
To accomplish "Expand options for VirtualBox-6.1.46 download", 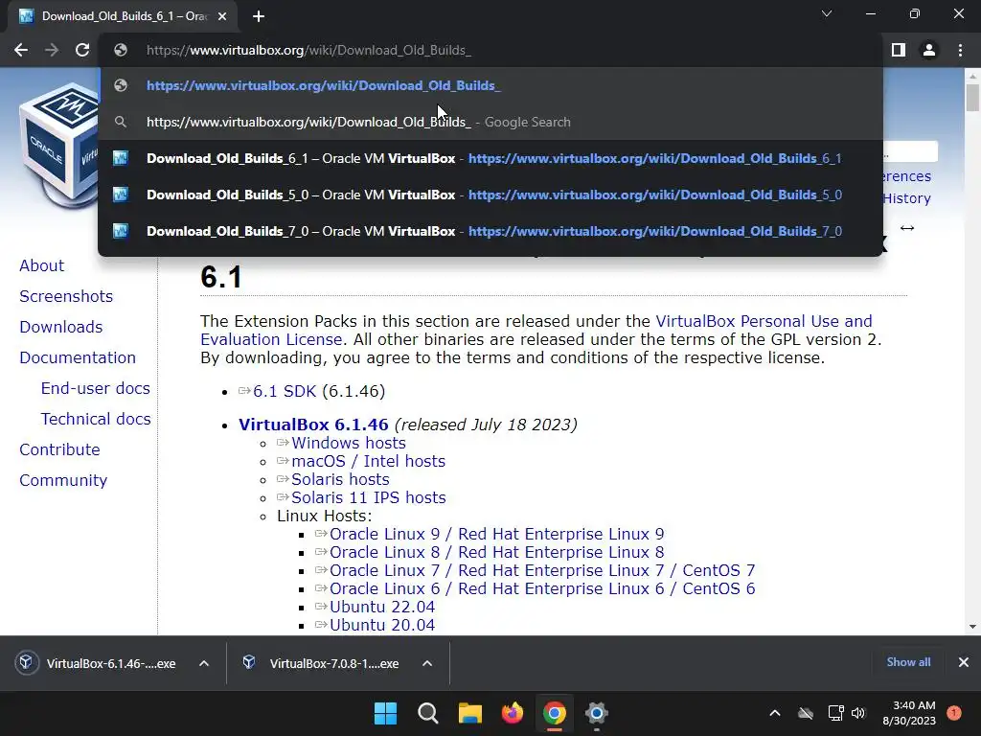I will [204, 663].
